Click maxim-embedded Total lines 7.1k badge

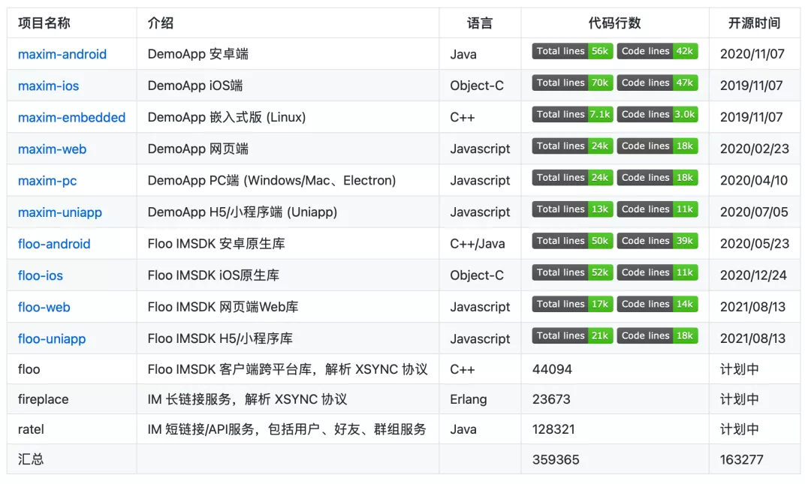click(572, 114)
